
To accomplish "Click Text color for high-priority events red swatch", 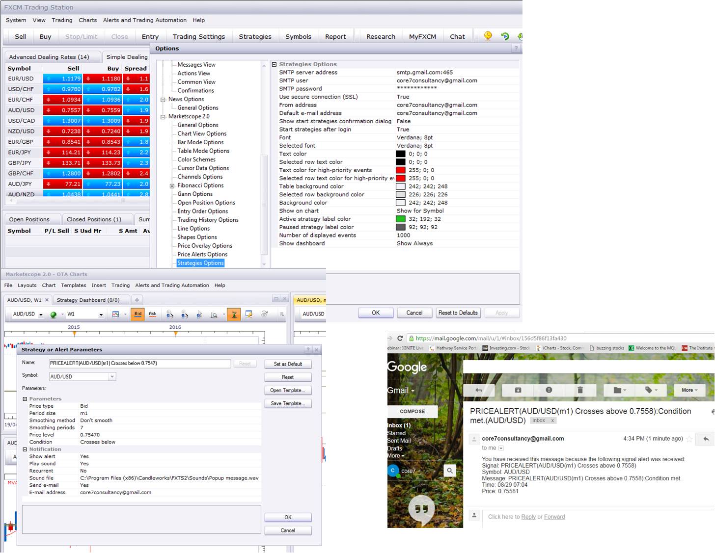I will pyautogui.click(x=401, y=170).
